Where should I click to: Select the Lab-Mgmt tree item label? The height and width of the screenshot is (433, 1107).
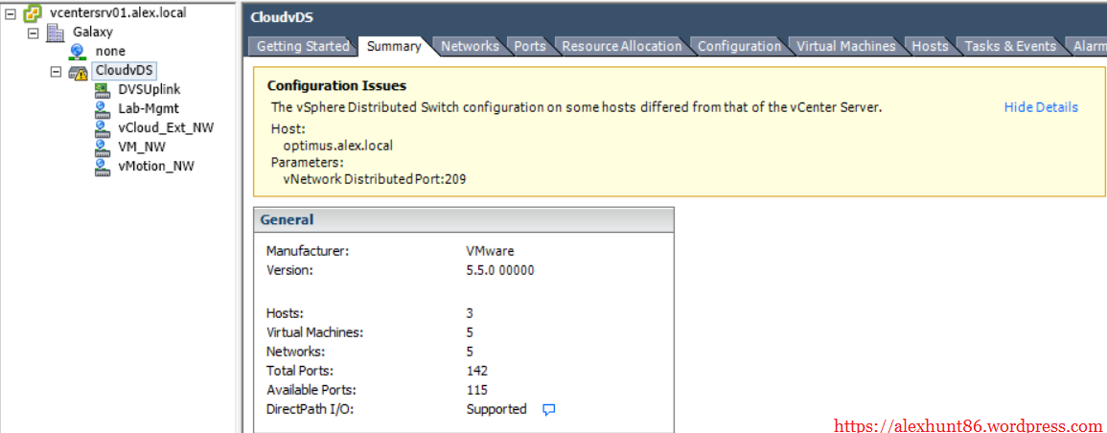pos(149,109)
